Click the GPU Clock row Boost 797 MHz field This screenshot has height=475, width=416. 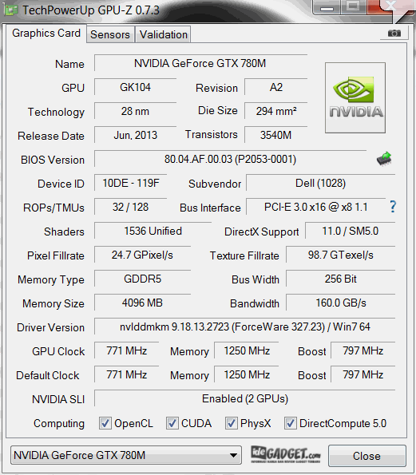click(363, 350)
